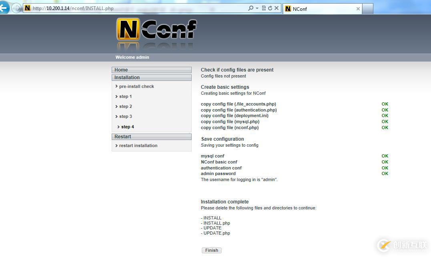Image resolution: width=431 pixels, height=257 pixels.
Task: Click the admin username note text
Action: 239,179
